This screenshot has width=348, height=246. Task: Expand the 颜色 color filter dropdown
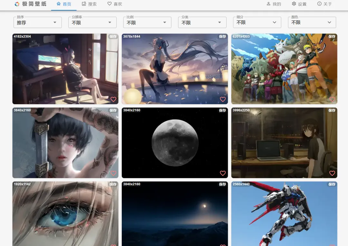[312, 23]
